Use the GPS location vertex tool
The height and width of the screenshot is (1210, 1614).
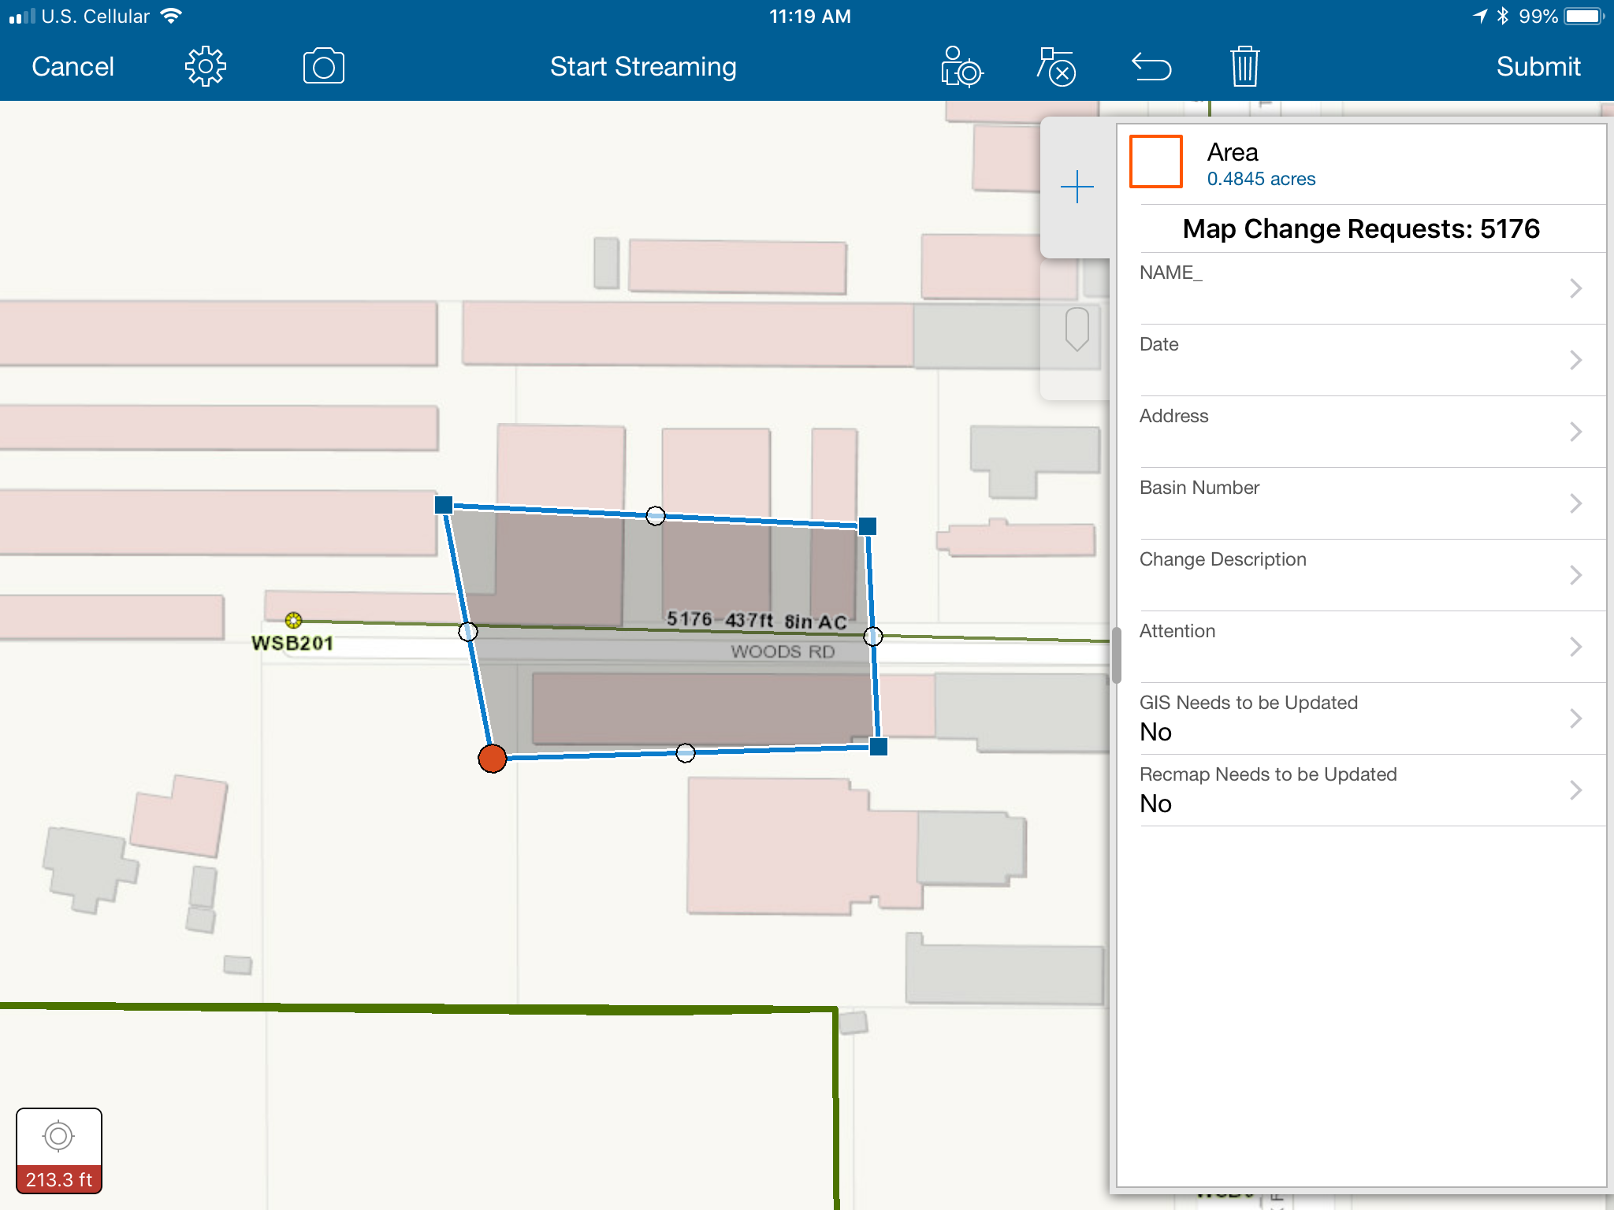point(961,66)
